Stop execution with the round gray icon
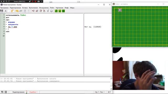 pyautogui.click(x=51, y=11)
